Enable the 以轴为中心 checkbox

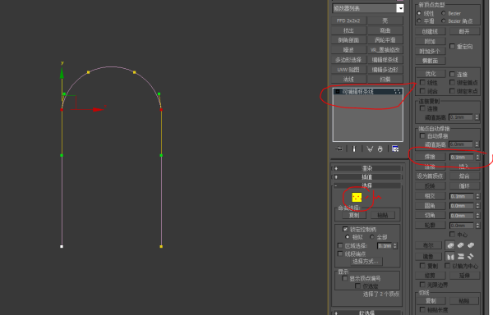coord(448,266)
